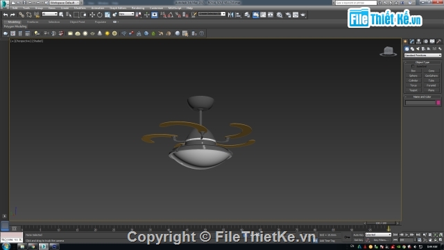Toggle Window/Crossing selection mode
This screenshot has height=250, width=444.
[83, 15]
